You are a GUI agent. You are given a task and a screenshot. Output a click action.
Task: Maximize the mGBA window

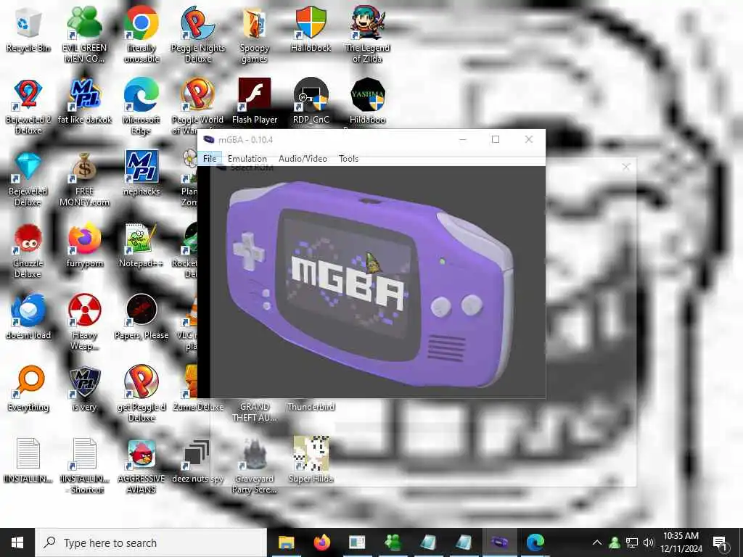(x=496, y=139)
